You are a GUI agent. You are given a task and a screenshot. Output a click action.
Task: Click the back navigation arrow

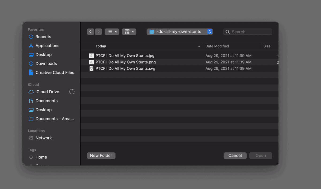(90, 32)
